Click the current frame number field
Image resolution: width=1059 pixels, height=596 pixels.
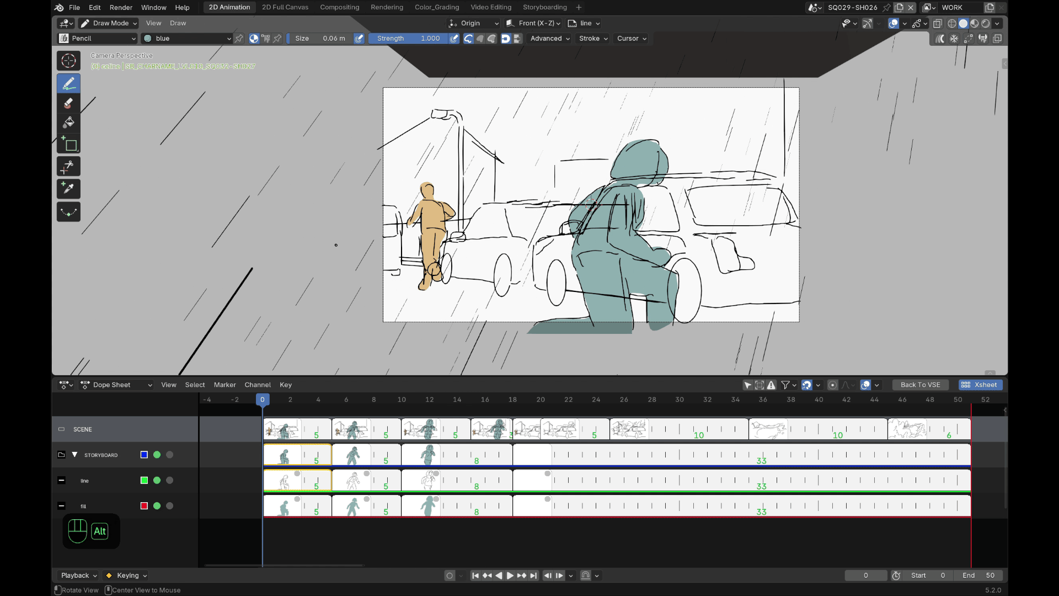coord(866,576)
